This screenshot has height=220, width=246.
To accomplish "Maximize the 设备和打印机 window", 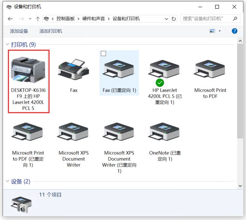I will 217,7.
